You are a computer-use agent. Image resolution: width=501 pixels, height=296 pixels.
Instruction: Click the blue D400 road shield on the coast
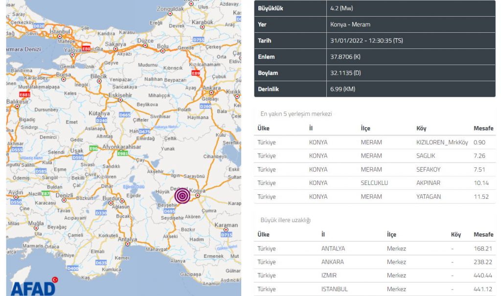(x=72, y=269)
